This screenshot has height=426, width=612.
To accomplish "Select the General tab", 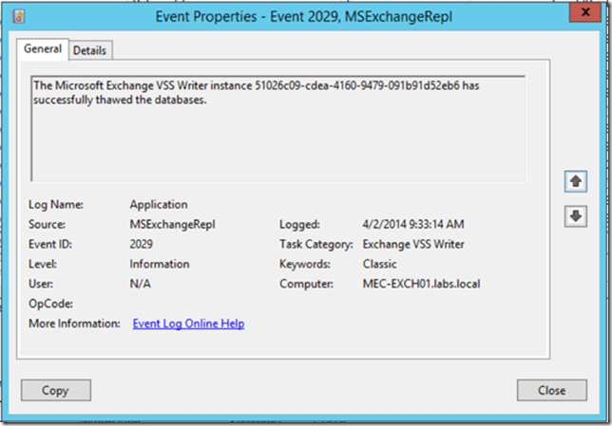I will (42, 49).
